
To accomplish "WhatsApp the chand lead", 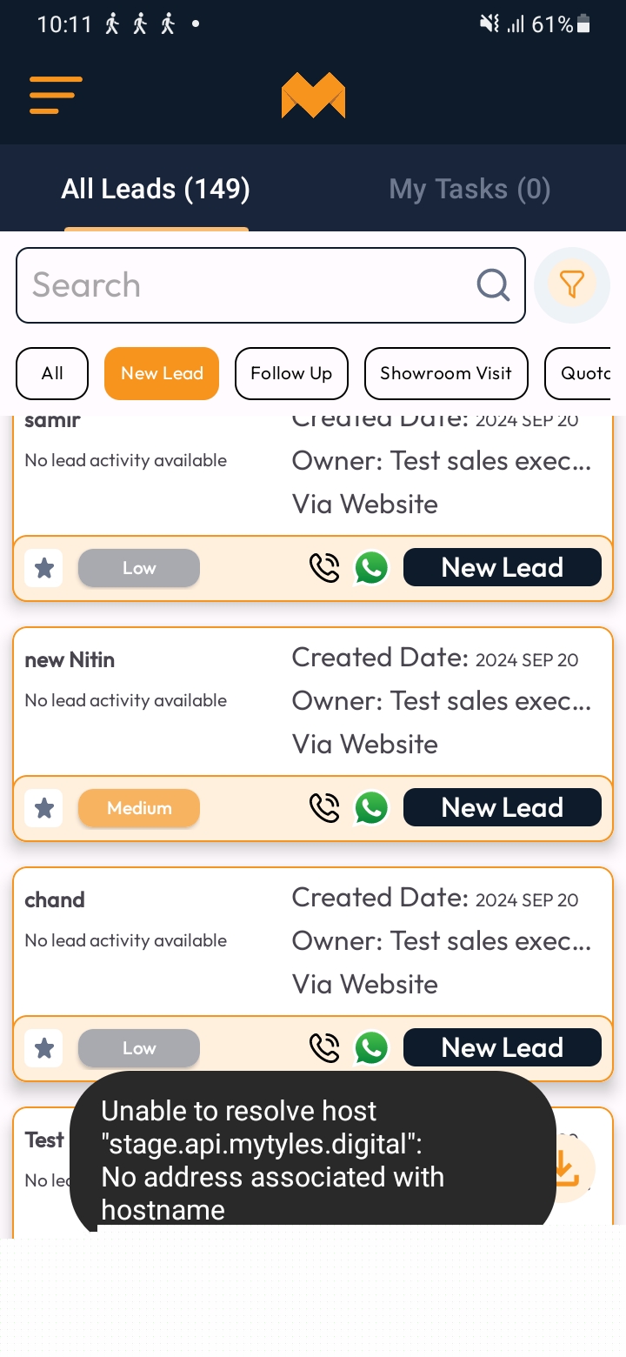I will 371,1048.
